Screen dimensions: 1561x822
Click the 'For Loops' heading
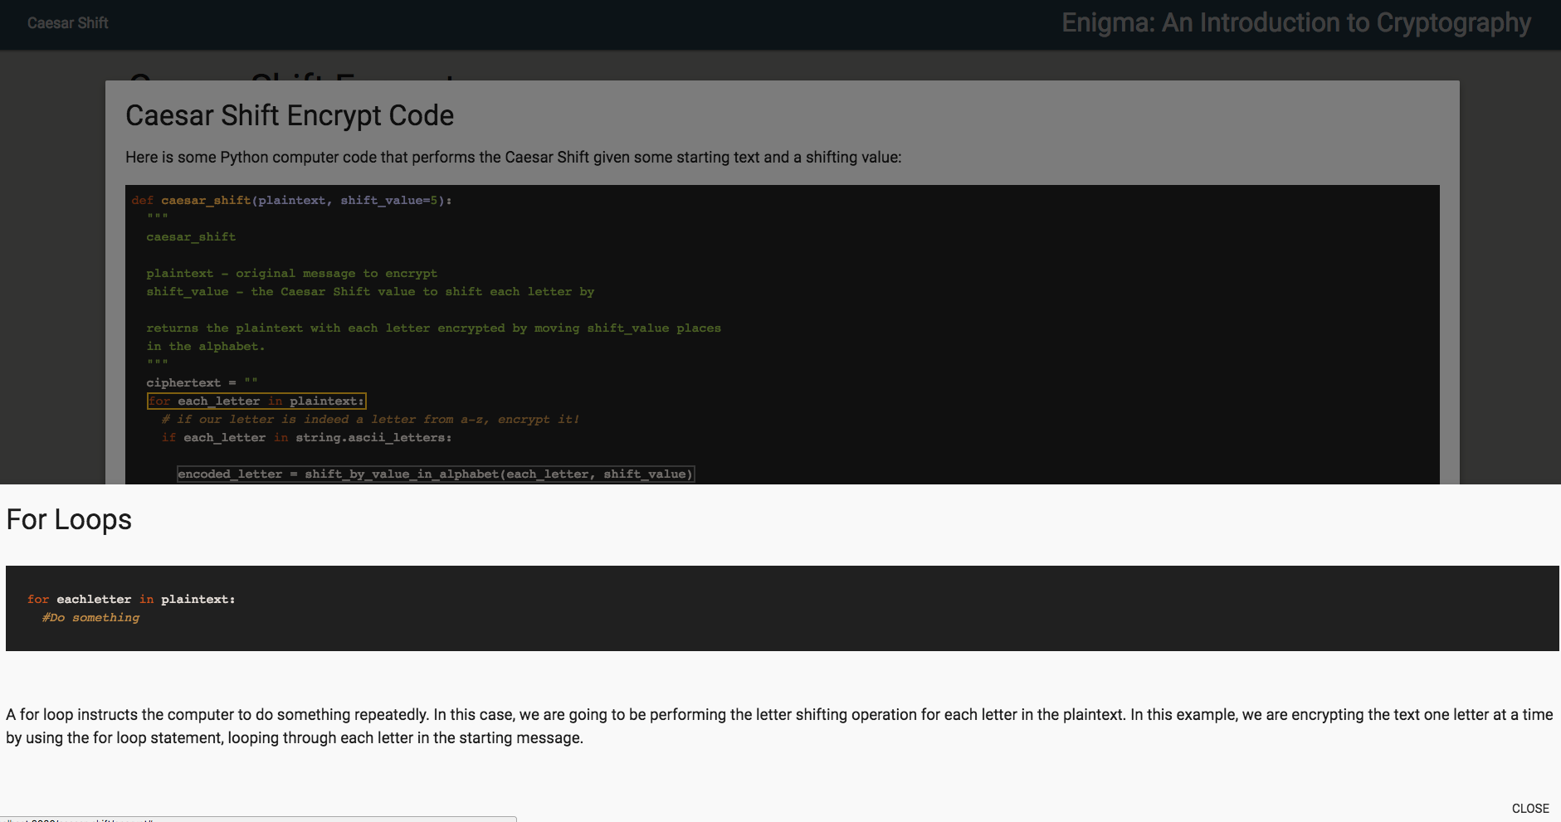click(x=69, y=520)
